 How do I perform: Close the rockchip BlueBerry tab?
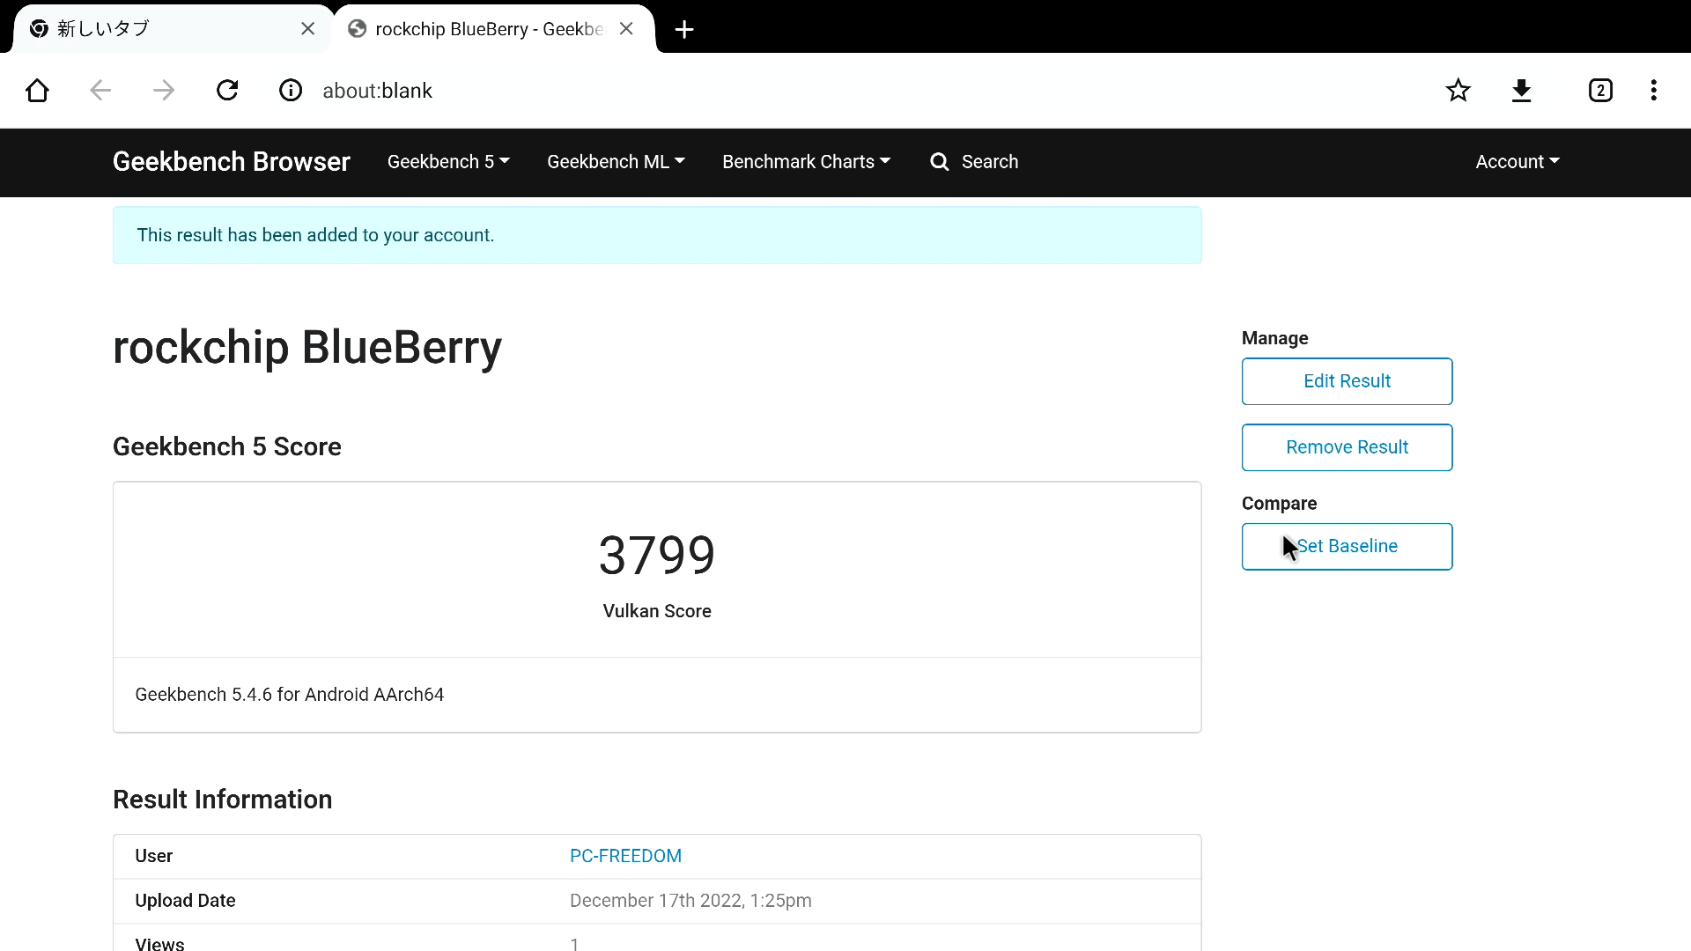[626, 29]
